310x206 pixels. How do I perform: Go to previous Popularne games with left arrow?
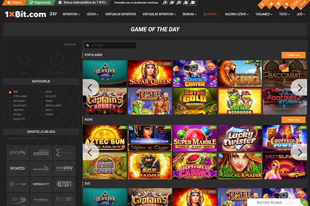(x=91, y=87)
